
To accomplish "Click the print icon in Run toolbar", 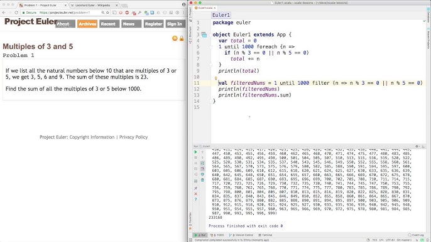I will (202, 174).
